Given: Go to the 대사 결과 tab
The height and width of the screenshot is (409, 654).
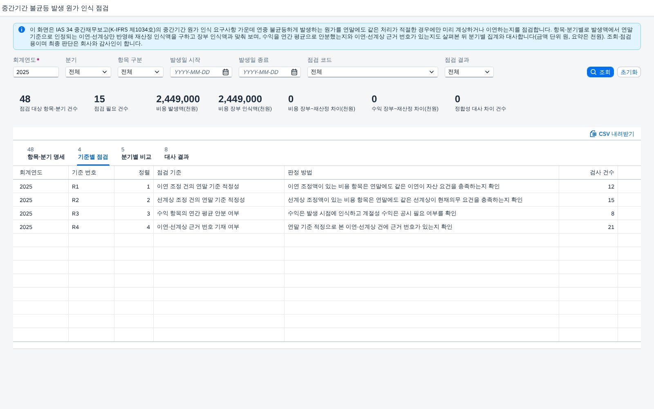Looking at the screenshot, I should click(x=177, y=153).
